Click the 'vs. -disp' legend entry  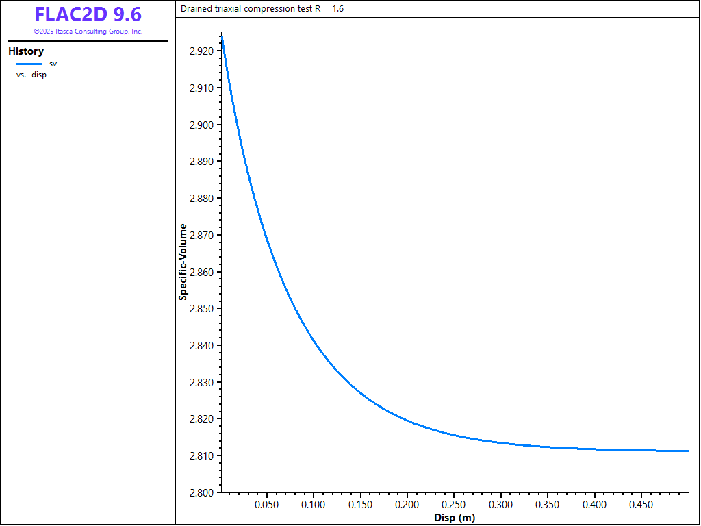coord(31,75)
